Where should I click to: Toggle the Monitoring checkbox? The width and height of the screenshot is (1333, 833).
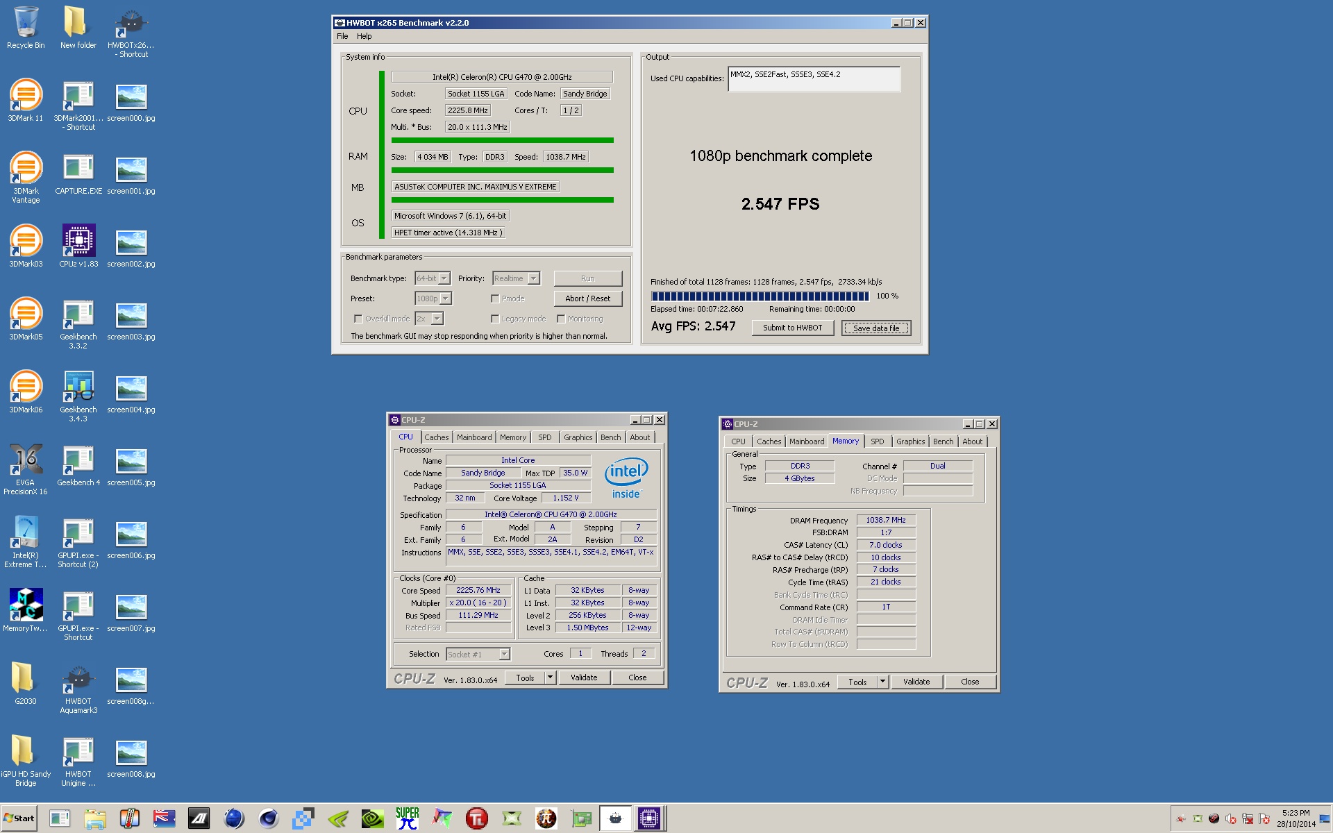[x=561, y=319]
